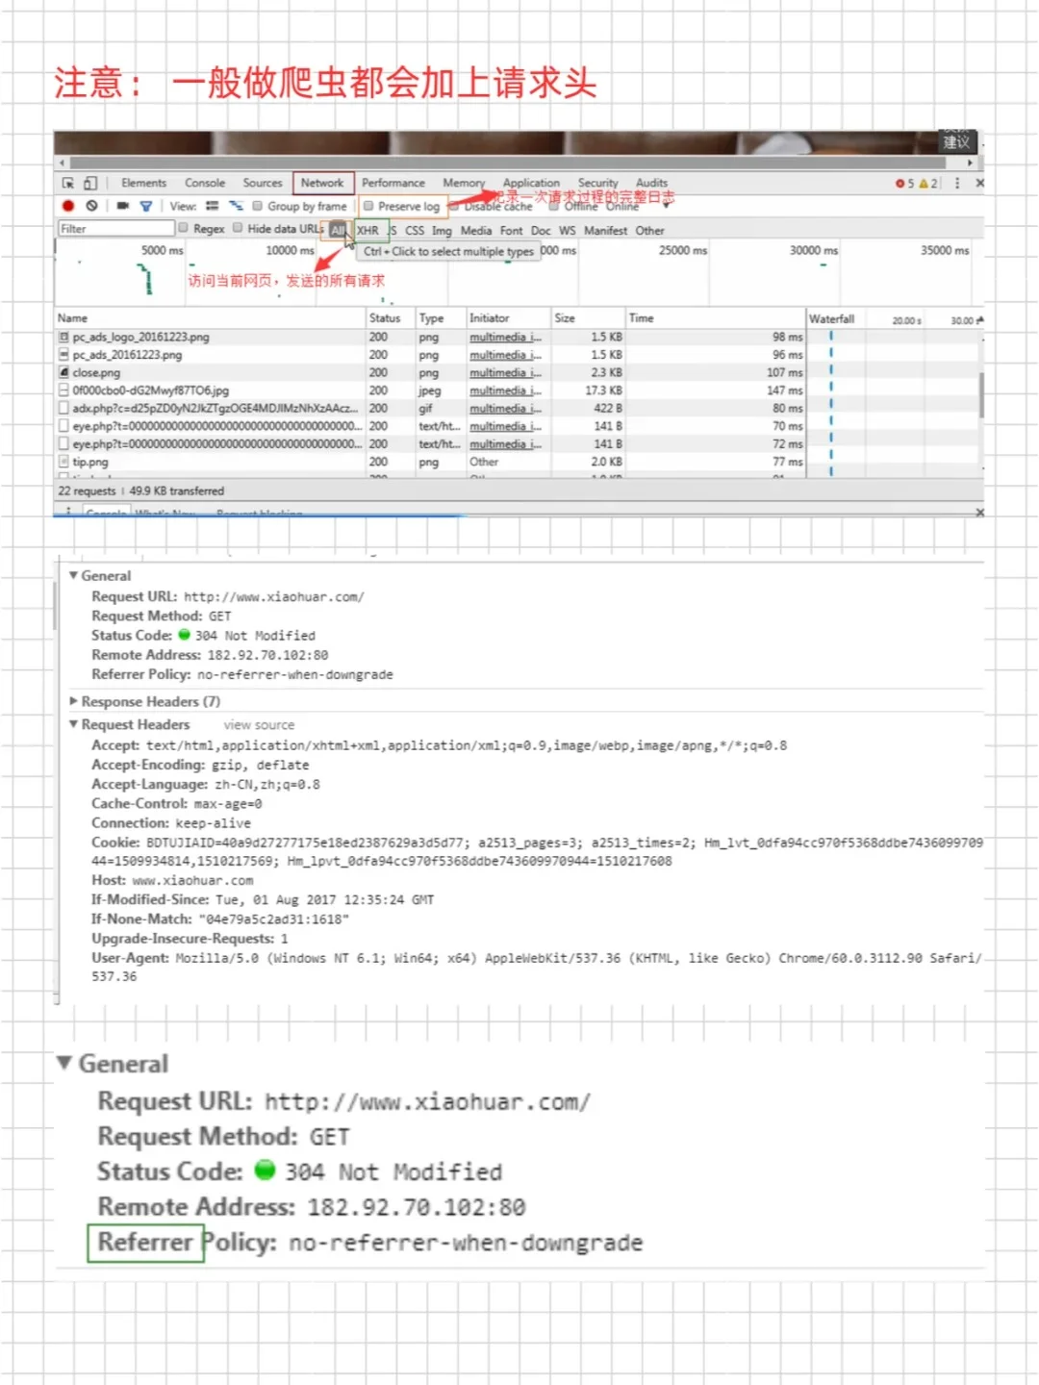Show the overview waterfall view icon
Viewport: 1039px width, 1385px height.
tap(236, 206)
